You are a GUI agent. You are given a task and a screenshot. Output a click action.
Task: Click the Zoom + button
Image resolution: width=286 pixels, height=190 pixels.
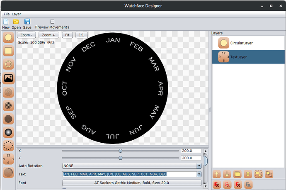48,35
